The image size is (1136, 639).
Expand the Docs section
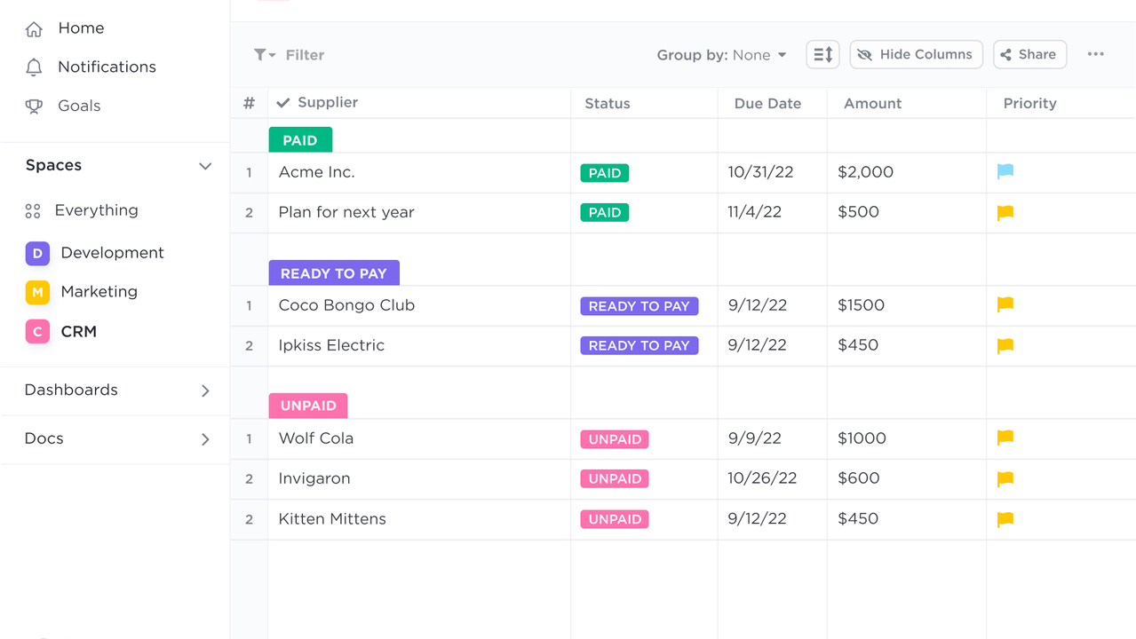(x=205, y=438)
